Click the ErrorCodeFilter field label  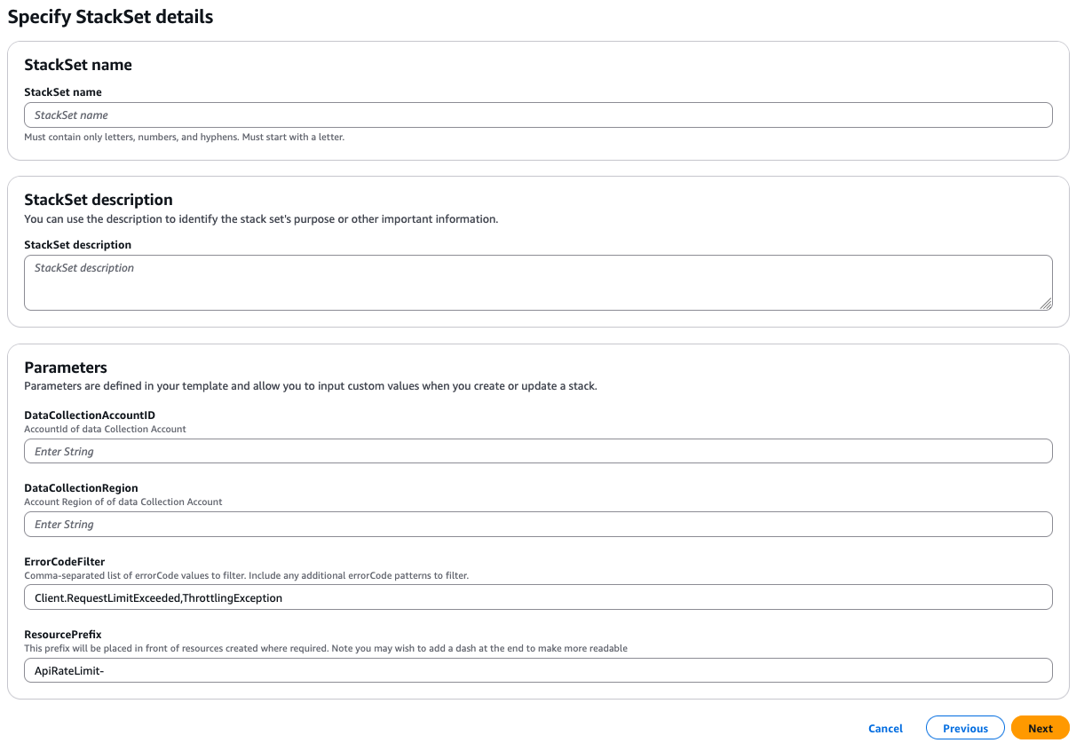64,561
